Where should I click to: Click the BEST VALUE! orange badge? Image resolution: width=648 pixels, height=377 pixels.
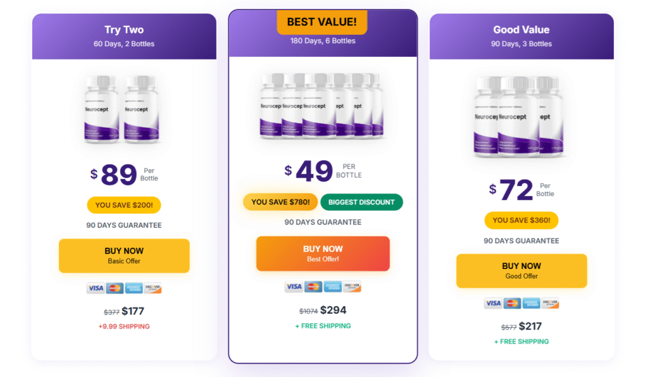[x=322, y=22]
